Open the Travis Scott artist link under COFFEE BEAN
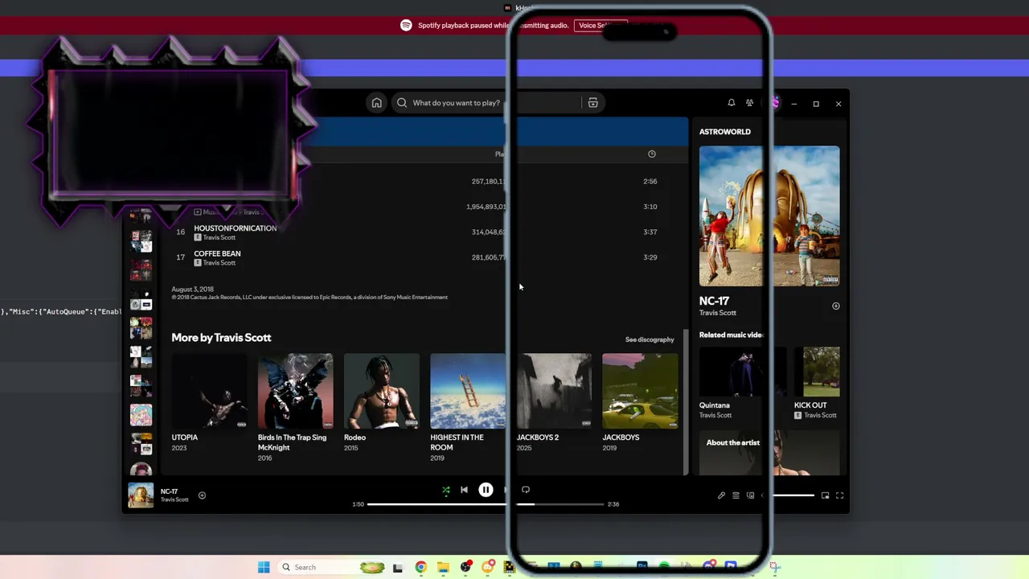Viewport: 1029px width, 579px height. click(219, 263)
